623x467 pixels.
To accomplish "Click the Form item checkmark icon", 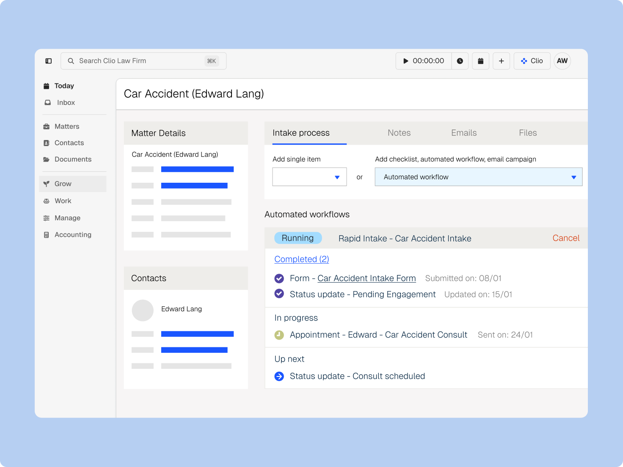I will [279, 278].
